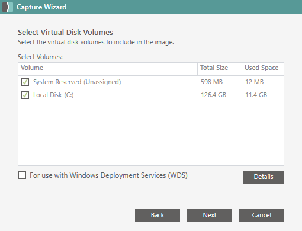Enable the Windows Deployment Services checkbox
Viewport: 302px width, 231px height.
[x=22, y=175]
